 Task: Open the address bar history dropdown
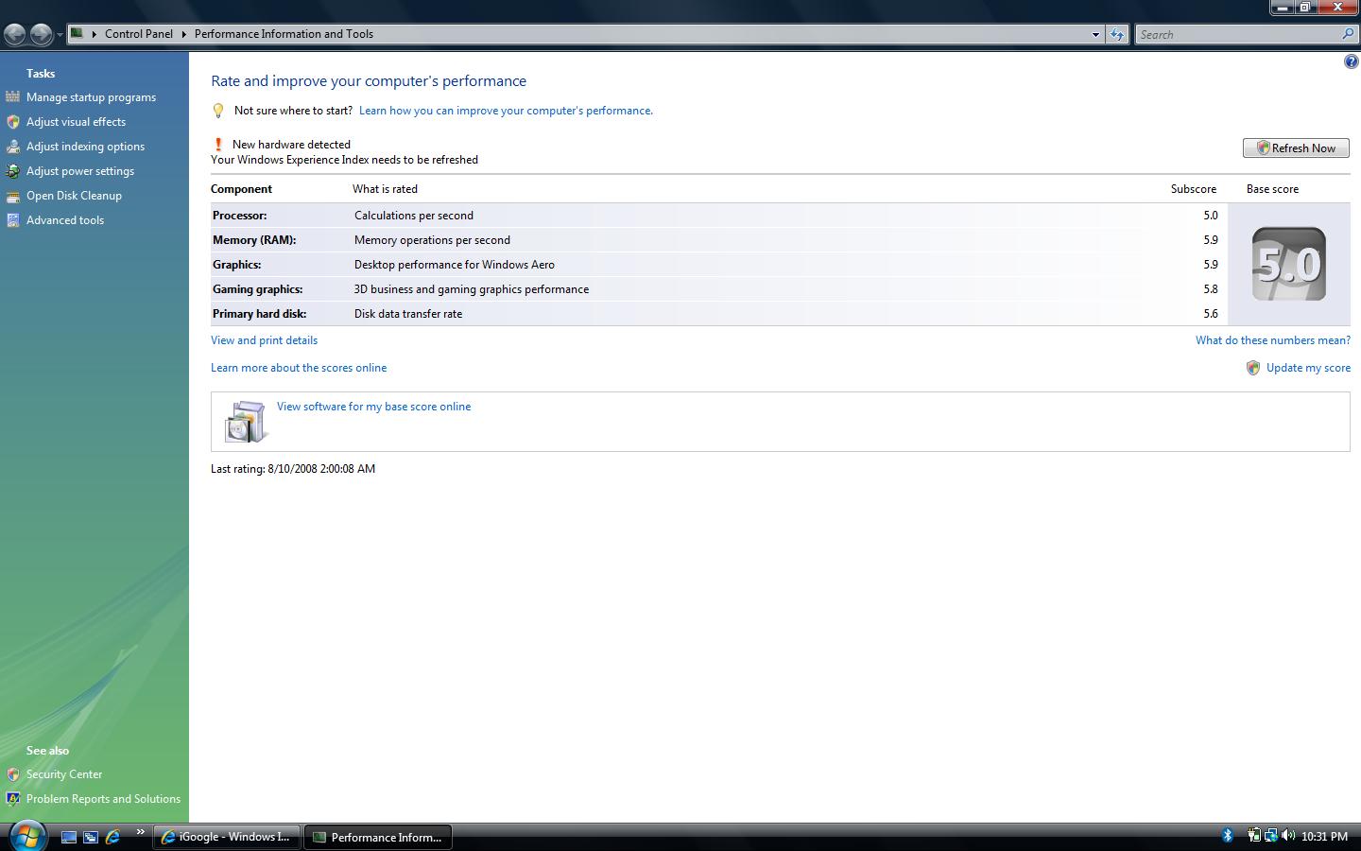tap(1095, 34)
